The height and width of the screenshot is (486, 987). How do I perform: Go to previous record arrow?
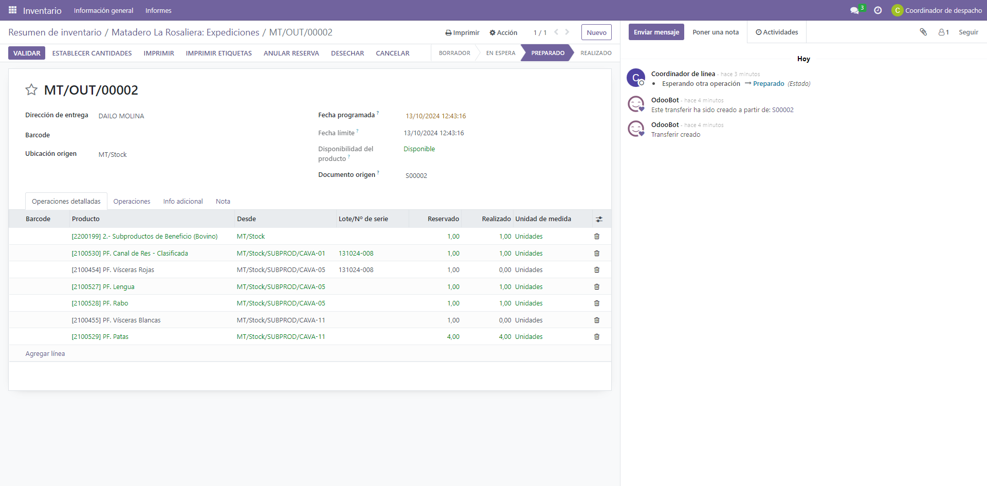[x=556, y=32]
